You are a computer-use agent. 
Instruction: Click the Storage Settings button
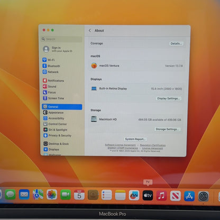(167, 129)
